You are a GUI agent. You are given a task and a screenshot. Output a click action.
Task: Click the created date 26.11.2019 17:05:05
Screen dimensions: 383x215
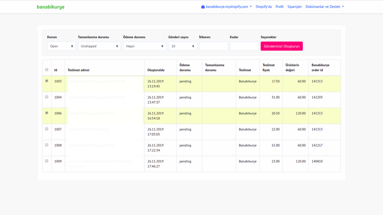point(156,132)
